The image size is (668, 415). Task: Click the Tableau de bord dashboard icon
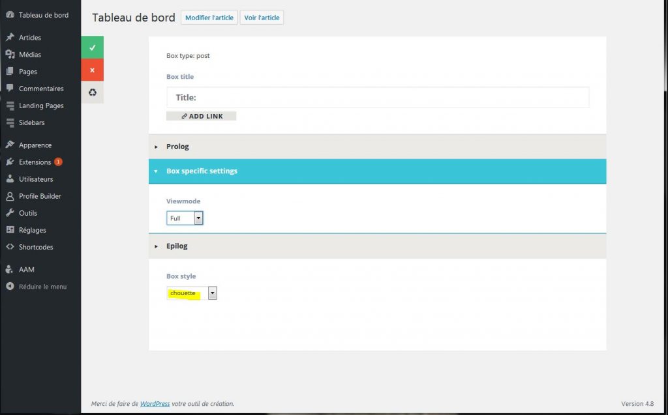click(10, 14)
